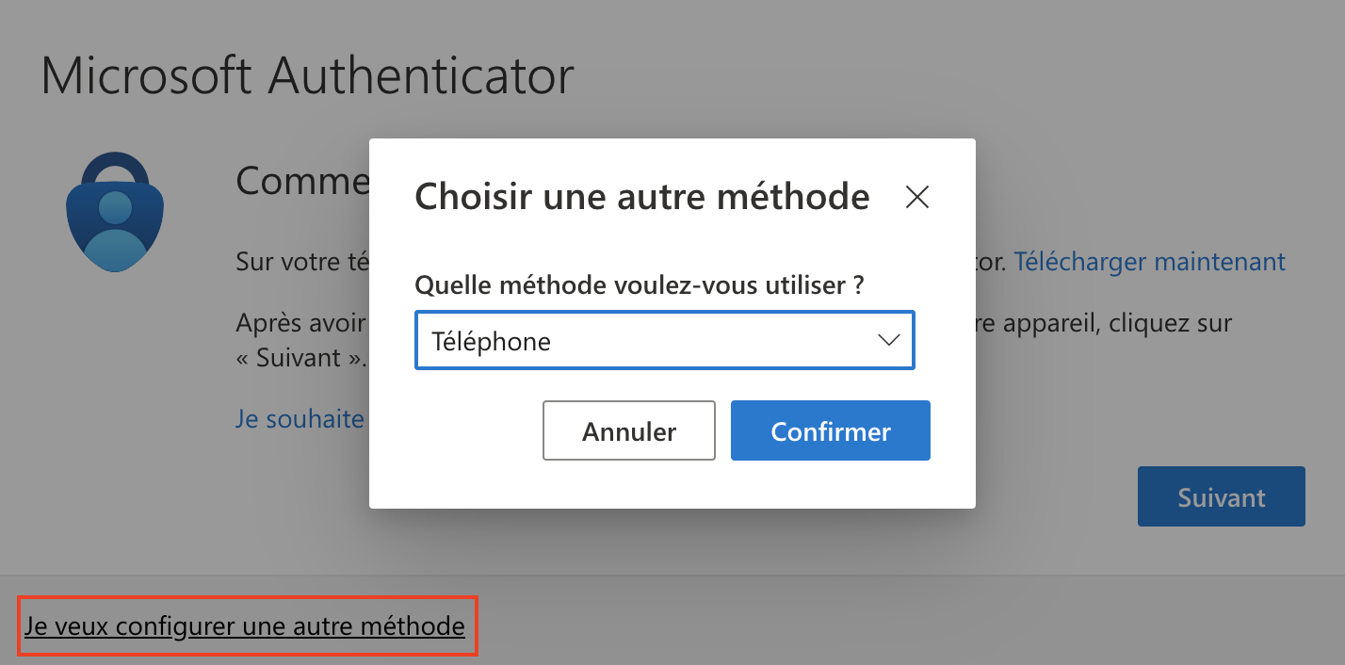Click the person silhouette inside Authenticator logo
Viewport: 1345px width, 665px height.
116,226
